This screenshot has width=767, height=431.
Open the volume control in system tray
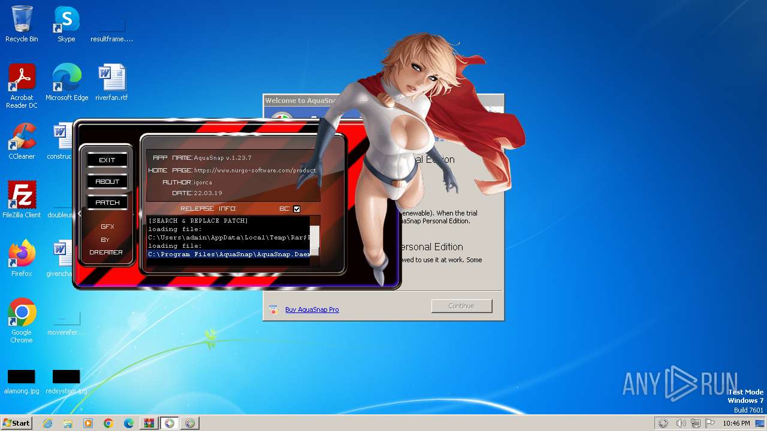(681, 423)
